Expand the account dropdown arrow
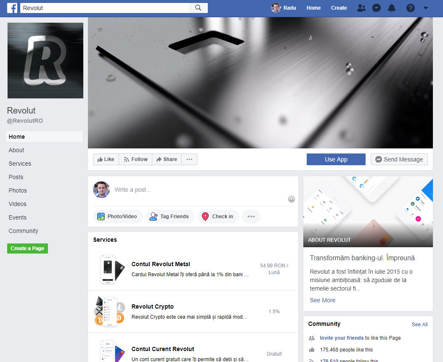Image resolution: width=443 pixels, height=362 pixels. click(425, 8)
